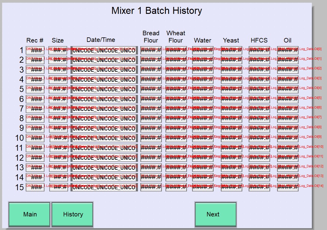Click the Wheat Flour value in row 5
327x230 pixels.
(x=176, y=89)
